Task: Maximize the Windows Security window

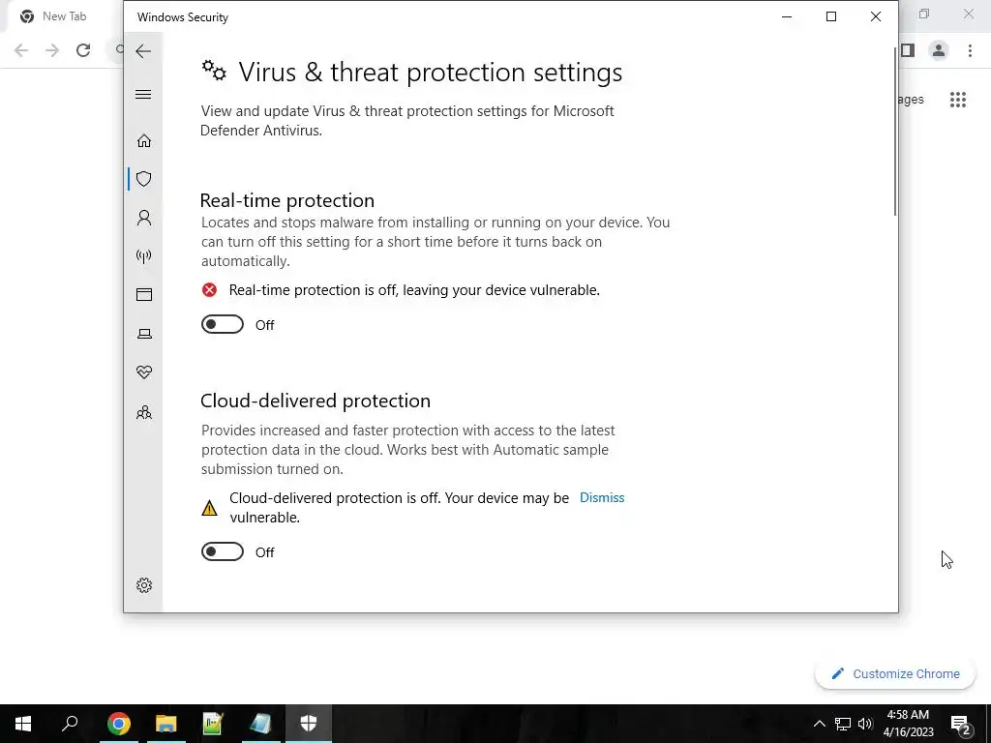Action: click(x=831, y=17)
